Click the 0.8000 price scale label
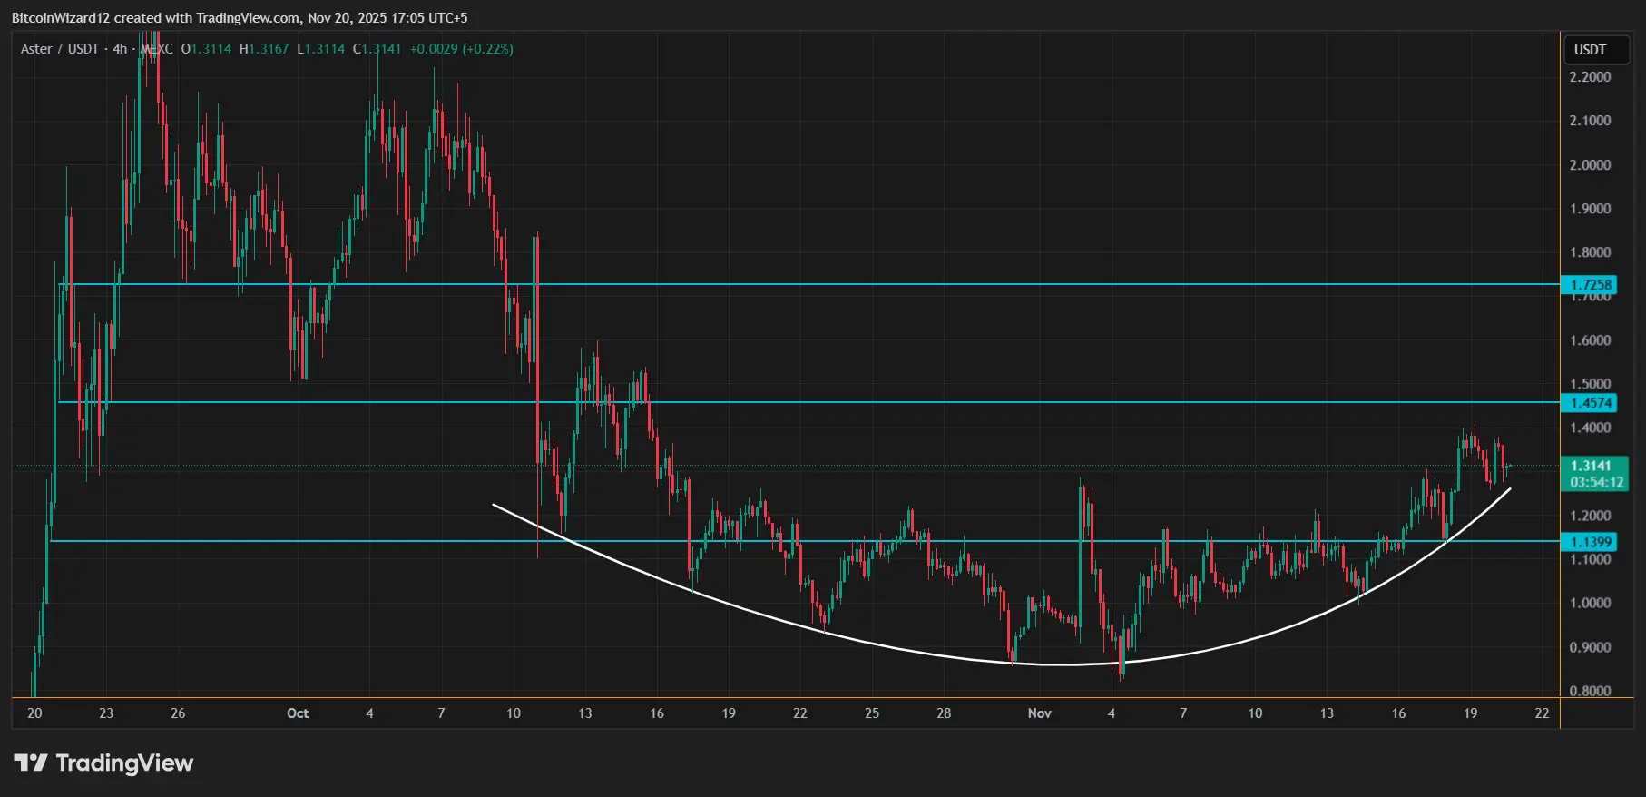The image size is (1646, 797). pos(1590,691)
